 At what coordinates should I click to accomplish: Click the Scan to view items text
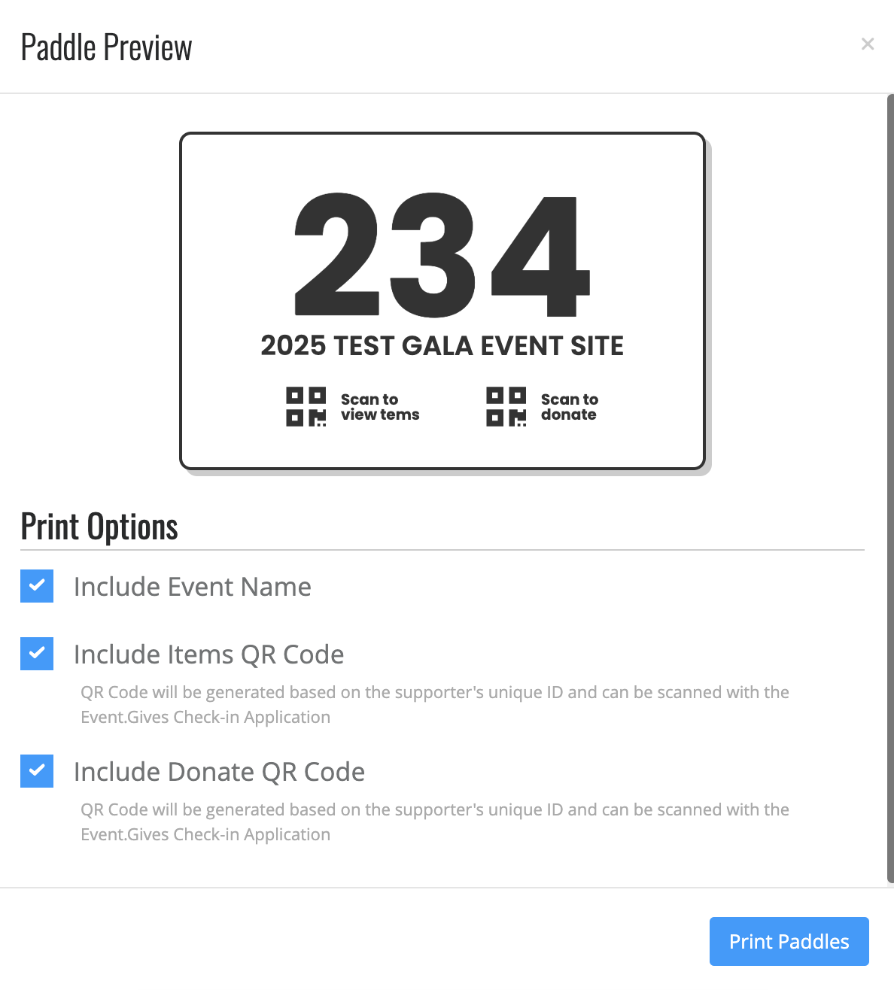(x=380, y=407)
